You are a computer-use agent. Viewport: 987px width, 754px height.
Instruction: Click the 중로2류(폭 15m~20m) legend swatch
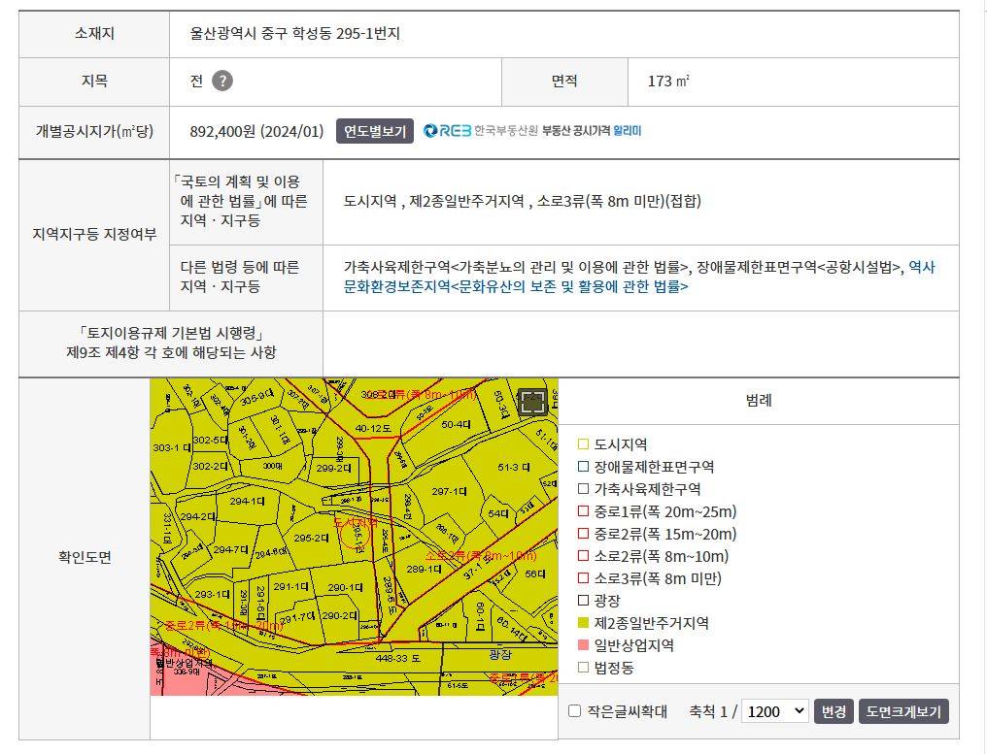pos(583,534)
